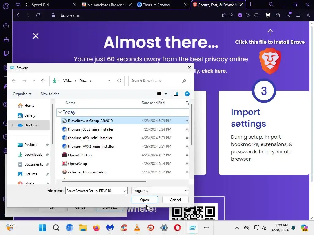Viewport: 314px width, 235px height.
Task: Click the taskbar search magnifier icon
Action: click(56, 228)
